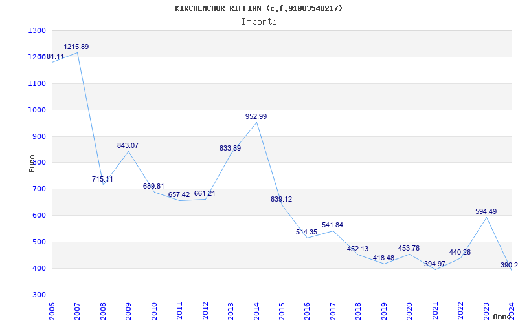Image resolution: width=518 pixels, height=323 pixels.
Task: Select the 689.81 value label
Action: tap(153, 186)
